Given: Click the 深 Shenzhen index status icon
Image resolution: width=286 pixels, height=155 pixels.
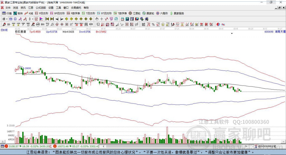Looking at the screenshot, I should (x=55, y=146).
